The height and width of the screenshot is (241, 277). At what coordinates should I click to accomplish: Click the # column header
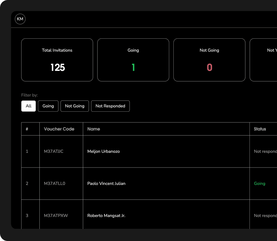click(x=27, y=129)
